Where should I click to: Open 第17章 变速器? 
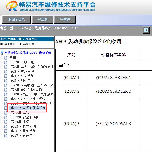click(x=22, y=135)
